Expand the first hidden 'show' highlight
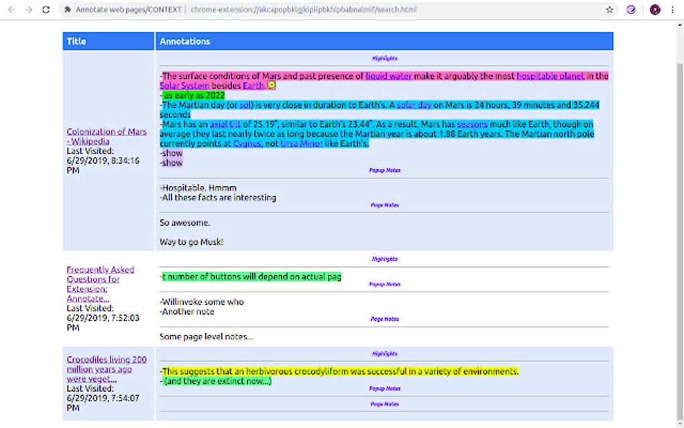The image size is (684, 428). point(171,153)
